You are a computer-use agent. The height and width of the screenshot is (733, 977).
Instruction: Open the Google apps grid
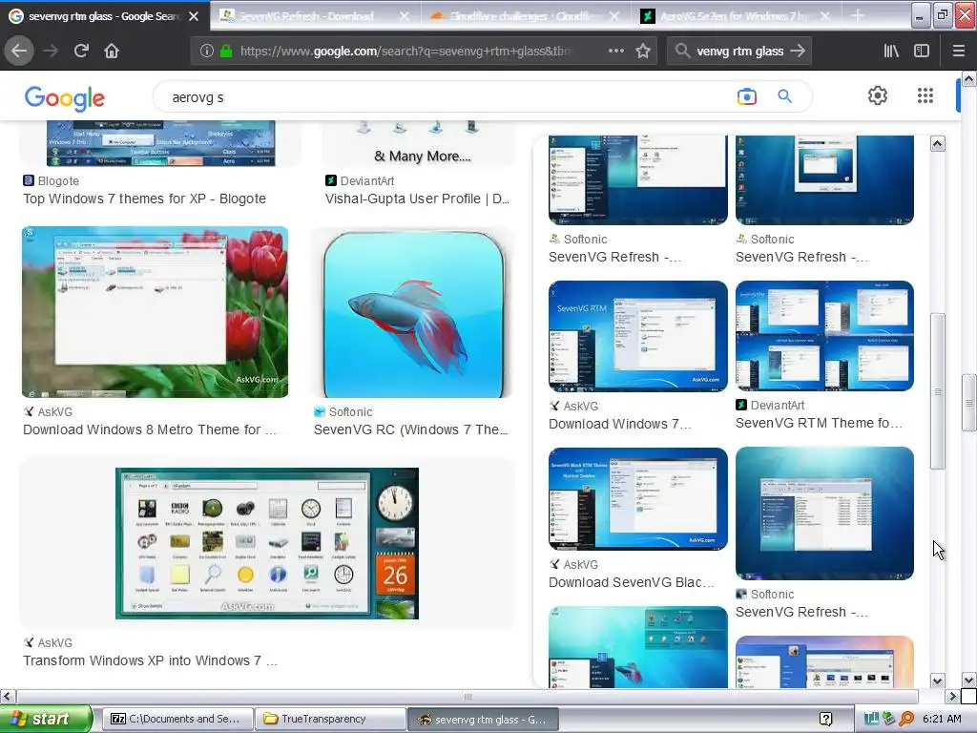coord(925,95)
